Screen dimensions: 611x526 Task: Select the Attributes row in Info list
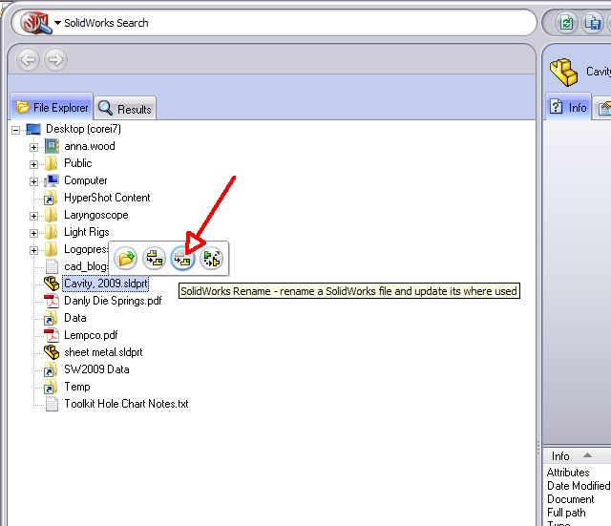tap(568, 473)
